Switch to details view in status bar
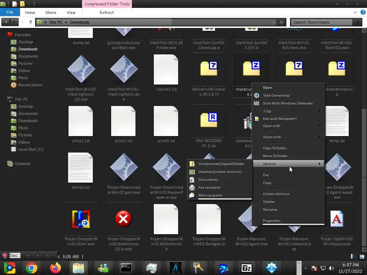The width and height of the screenshot is (367, 275). (353, 256)
